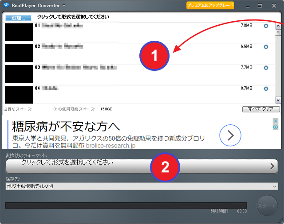Click the 追加... add files button
284x224 pixels.
pyautogui.click(x=18, y=18)
